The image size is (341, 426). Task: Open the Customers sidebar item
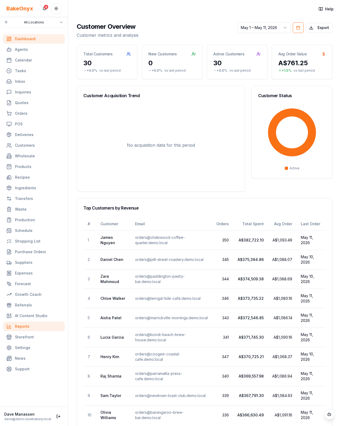pos(34,145)
